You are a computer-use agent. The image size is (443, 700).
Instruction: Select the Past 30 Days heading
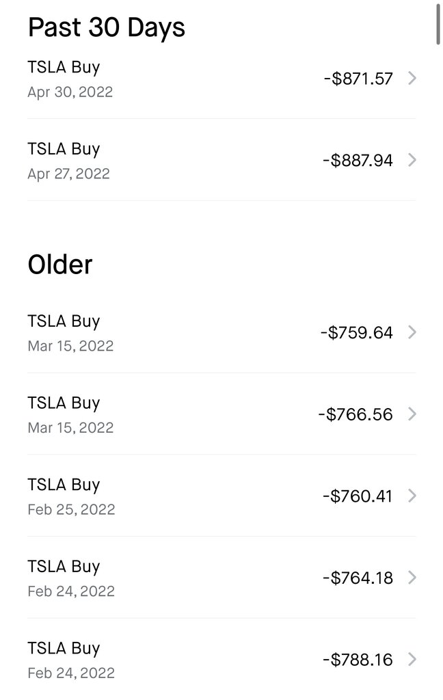click(106, 27)
